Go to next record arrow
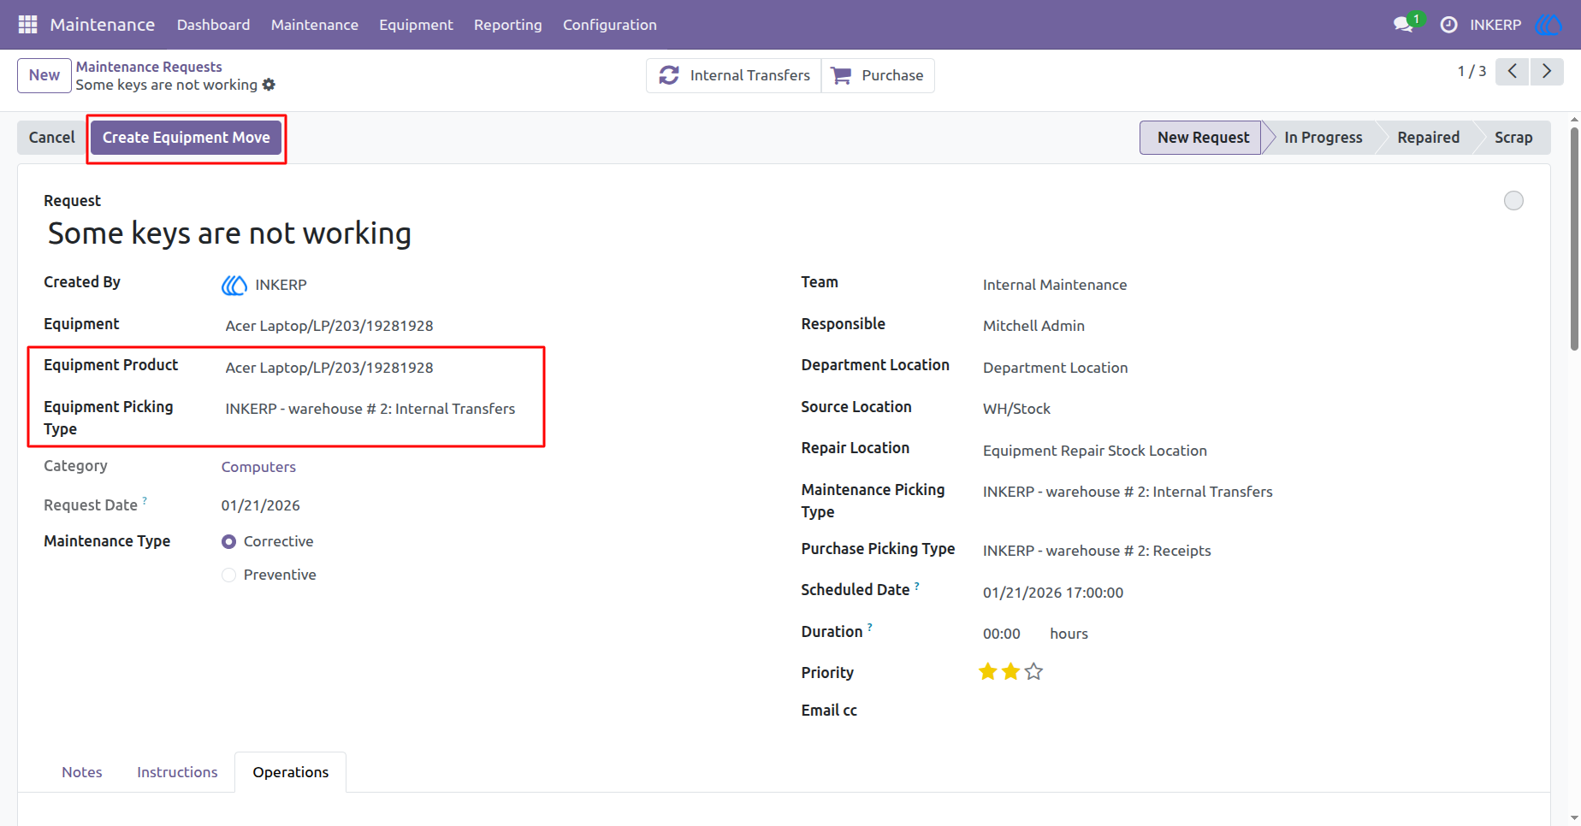This screenshot has height=826, width=1581. tap(1547, 72)
